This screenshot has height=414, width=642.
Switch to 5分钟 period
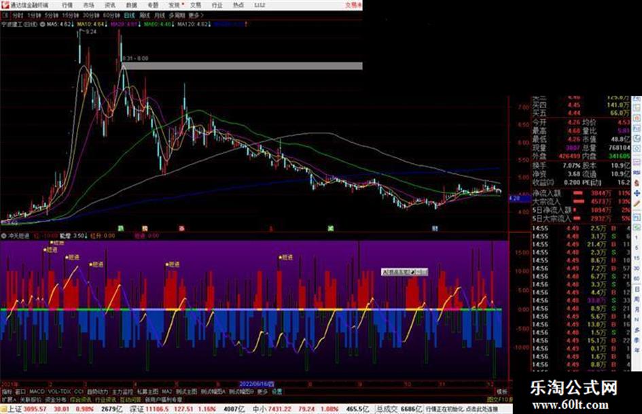point(51,16)
